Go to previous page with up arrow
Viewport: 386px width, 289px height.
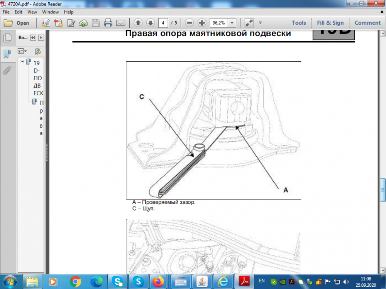tap(138, 23)
